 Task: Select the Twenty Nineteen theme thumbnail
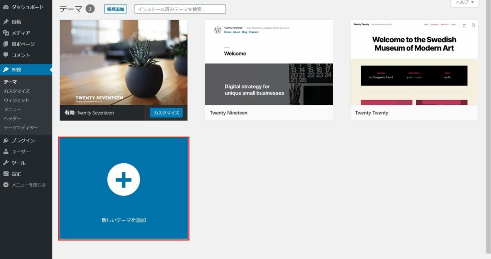(x=269, y=63)
